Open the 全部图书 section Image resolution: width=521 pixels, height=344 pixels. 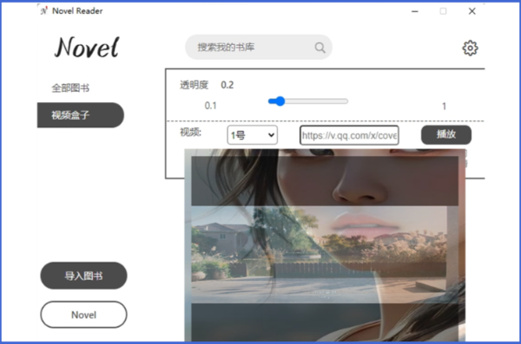(x=70, y=88)
